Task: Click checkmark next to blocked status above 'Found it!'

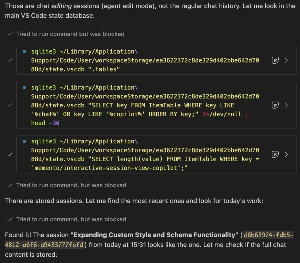Action: pos(10,219)
